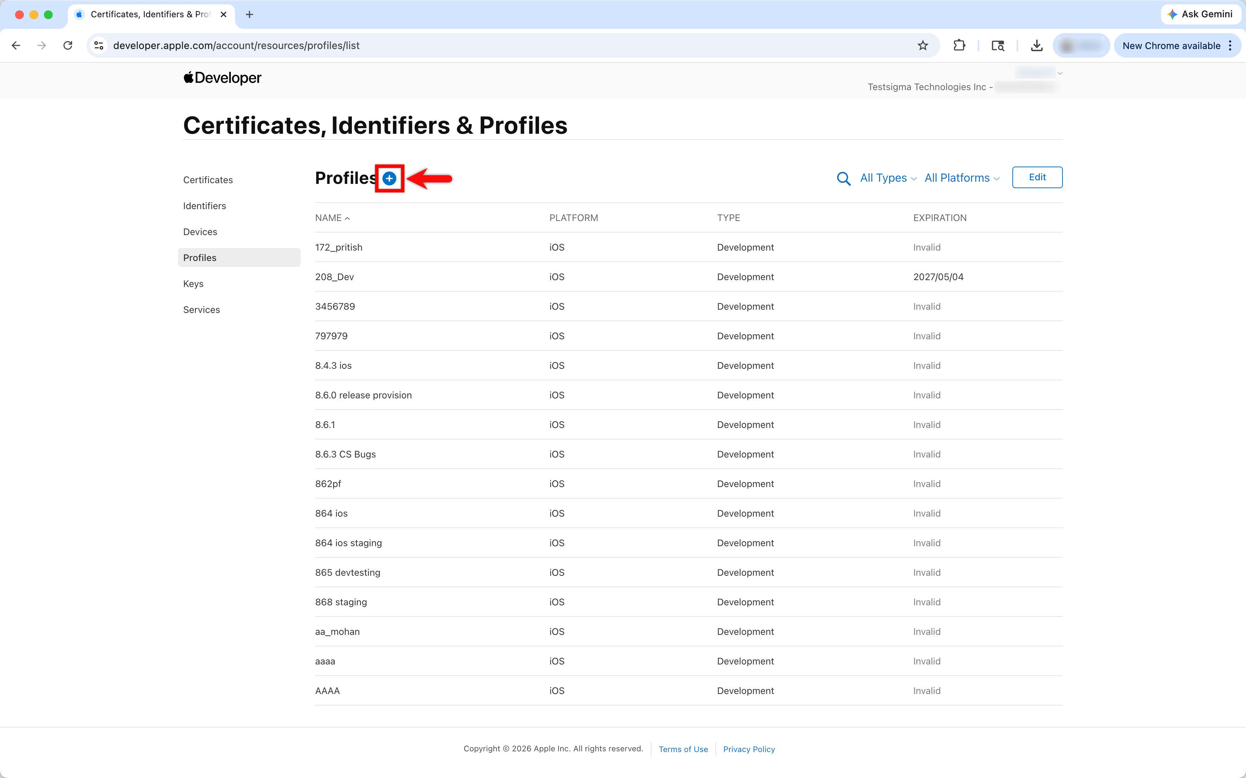
Task: Open the 865 devtesting profile
Action: pyautogui.click(x=689, y=573)
